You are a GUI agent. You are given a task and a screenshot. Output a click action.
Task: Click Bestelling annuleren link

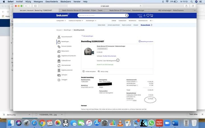146,42
